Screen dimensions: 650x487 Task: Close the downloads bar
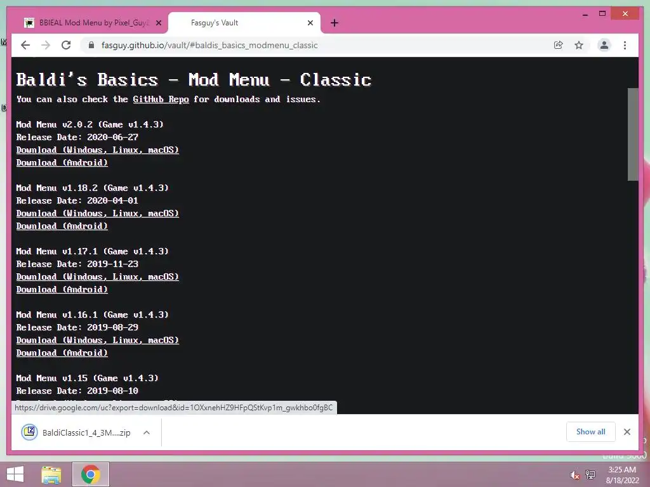(x=627, y=432)
